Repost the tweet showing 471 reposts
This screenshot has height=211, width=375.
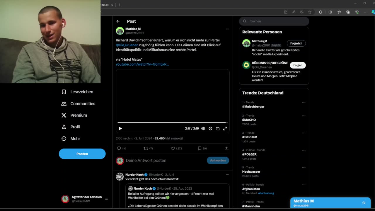coord(146,148)
